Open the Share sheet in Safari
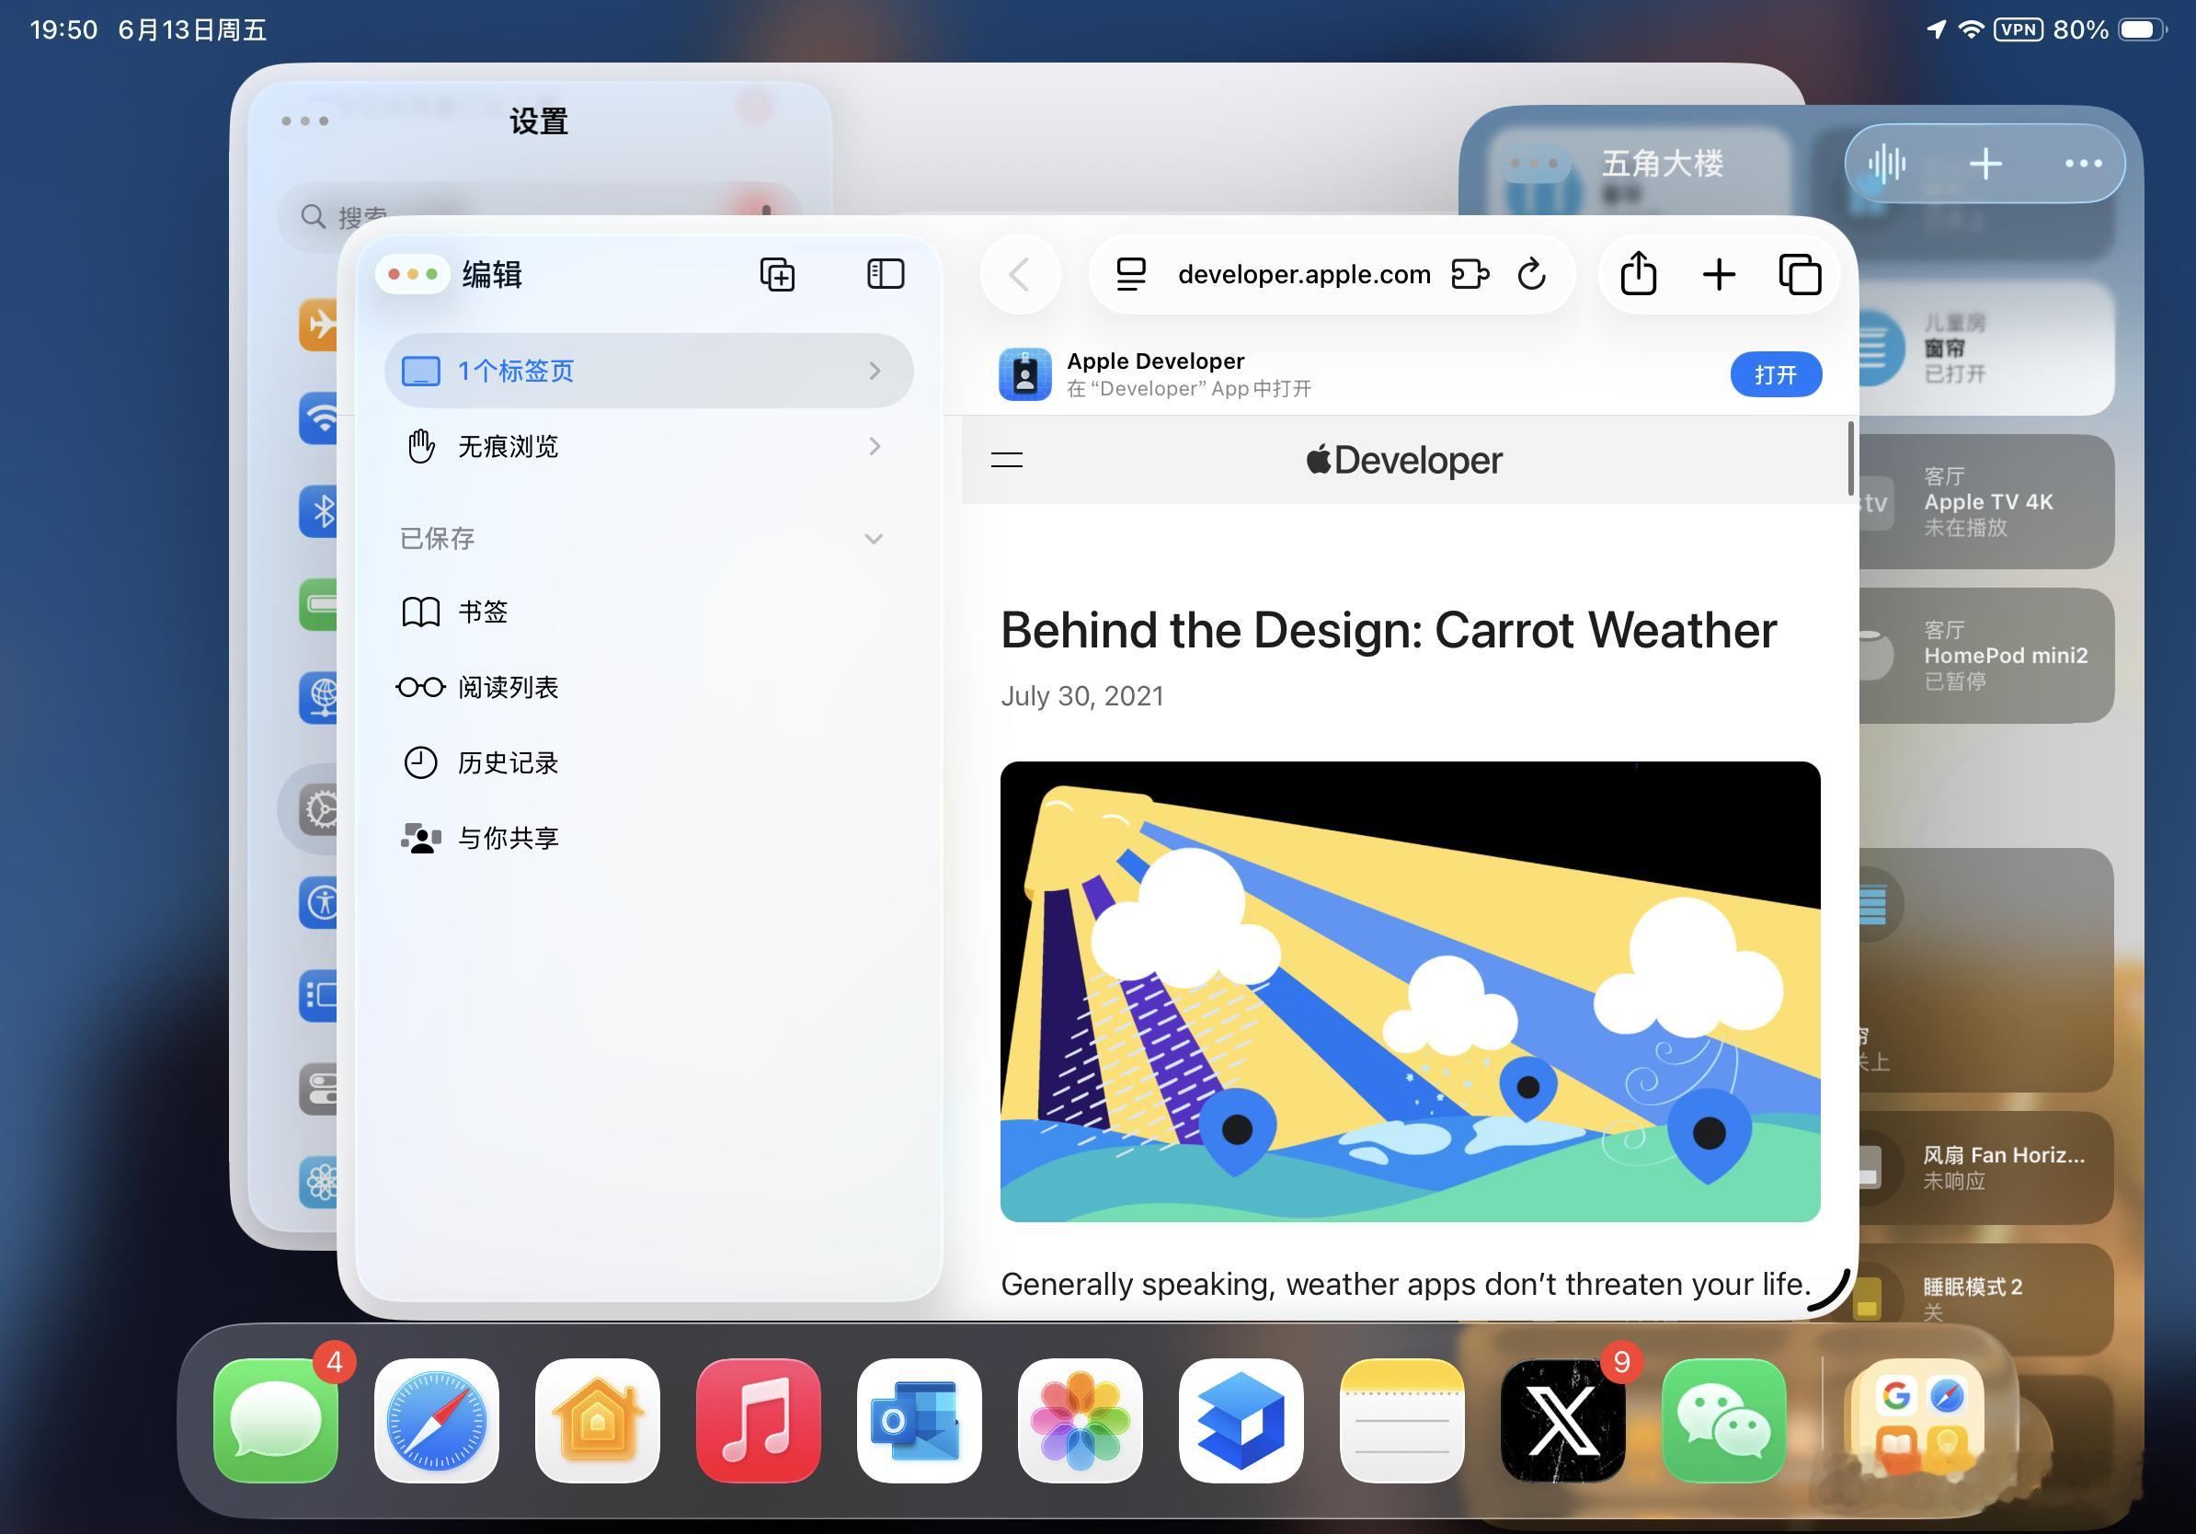This screenshot has height=1534, width=2196. coord(1638,274)
